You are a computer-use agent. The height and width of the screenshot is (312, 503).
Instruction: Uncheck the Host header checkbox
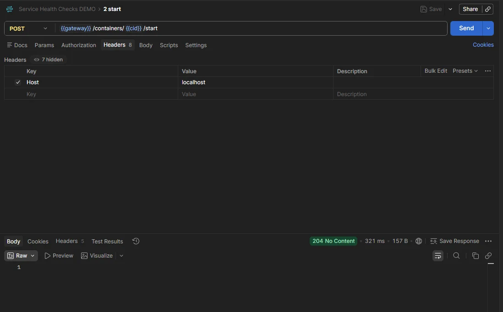pos(18,82)
